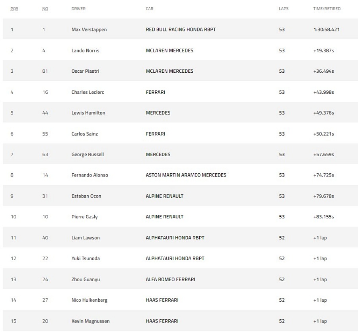This screenshot has width=358, height=332.
Task: Select Carlos Sainz driver name
Action: tap(85, 134)
